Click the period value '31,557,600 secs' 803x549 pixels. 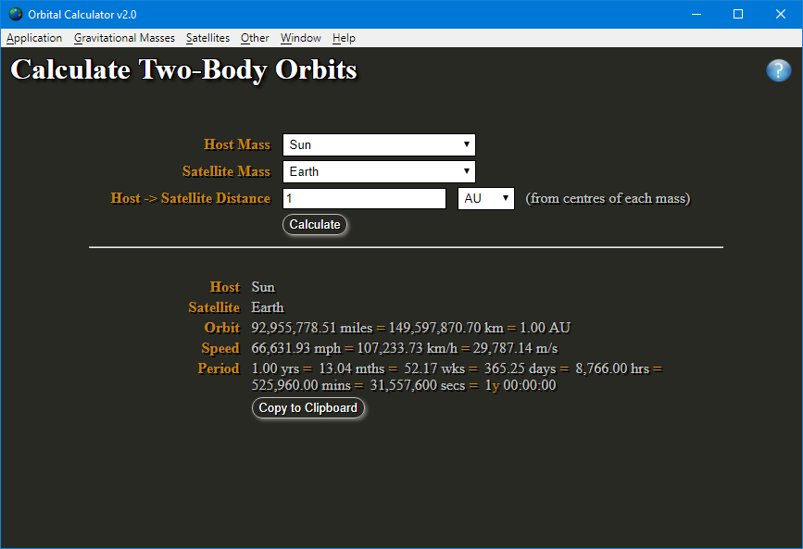418,385
